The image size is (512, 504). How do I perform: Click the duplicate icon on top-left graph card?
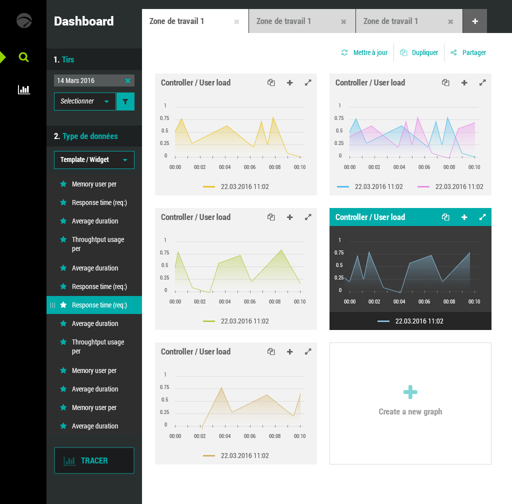[x=271, y=82]
